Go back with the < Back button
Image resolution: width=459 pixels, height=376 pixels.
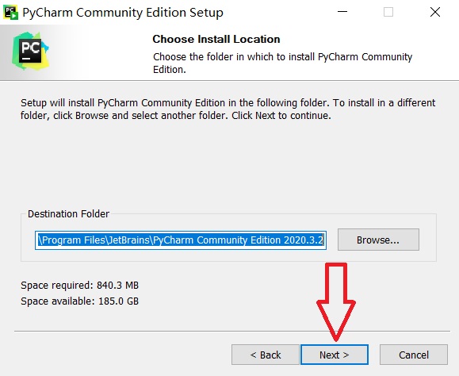click(x=266, y=355)
